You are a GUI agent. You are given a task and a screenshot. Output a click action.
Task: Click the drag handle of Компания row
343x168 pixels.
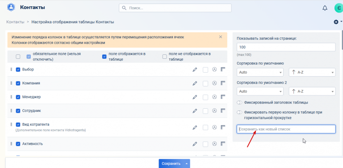pos(11,83)
